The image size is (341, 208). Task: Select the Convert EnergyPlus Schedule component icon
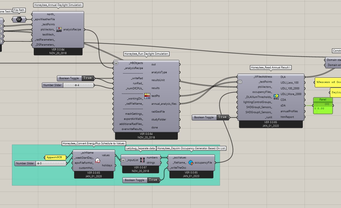tap(98, 160)
